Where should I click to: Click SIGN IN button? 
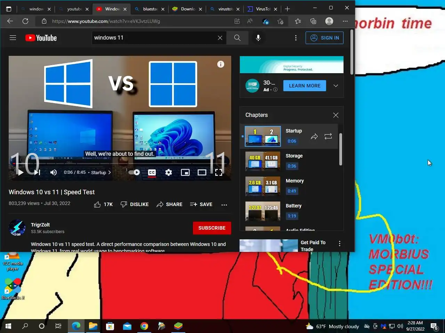(324, 38)
